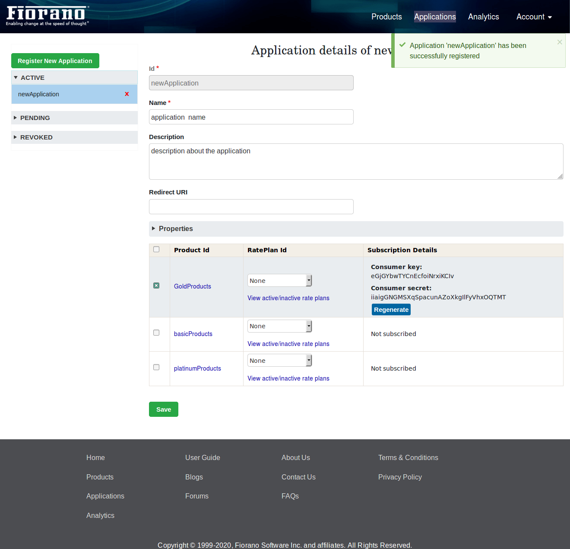Open the Blogs footer link
The width and height of the screenshot is (570, 549).
pos(194,477)
